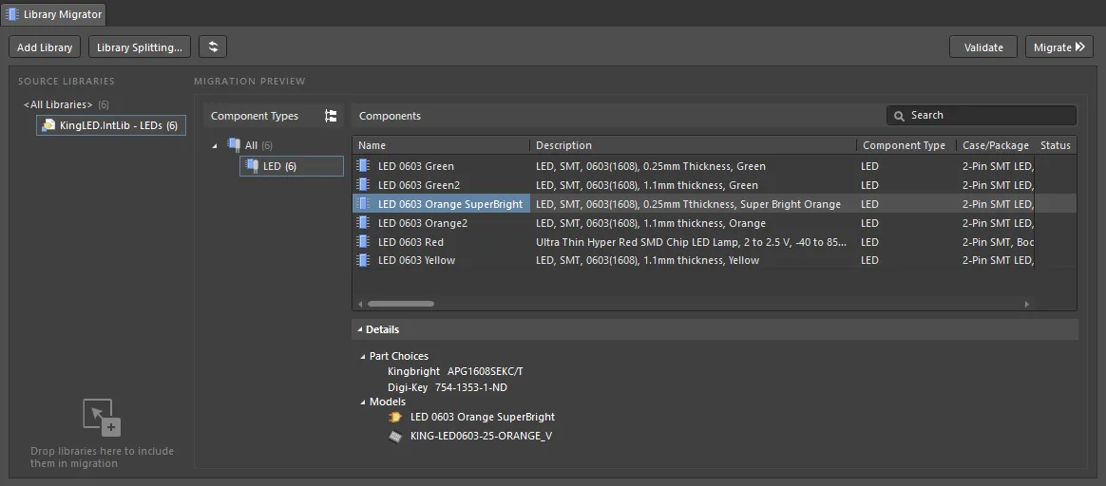Click the swap/refresh arrows icon button

(212, 47)
